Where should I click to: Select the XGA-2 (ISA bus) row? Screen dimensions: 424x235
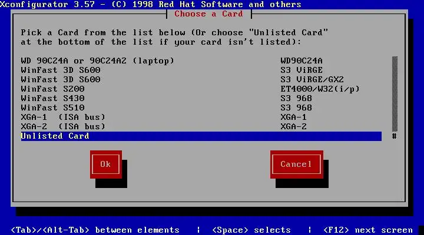pyautogui.click(x=201, y=127)
